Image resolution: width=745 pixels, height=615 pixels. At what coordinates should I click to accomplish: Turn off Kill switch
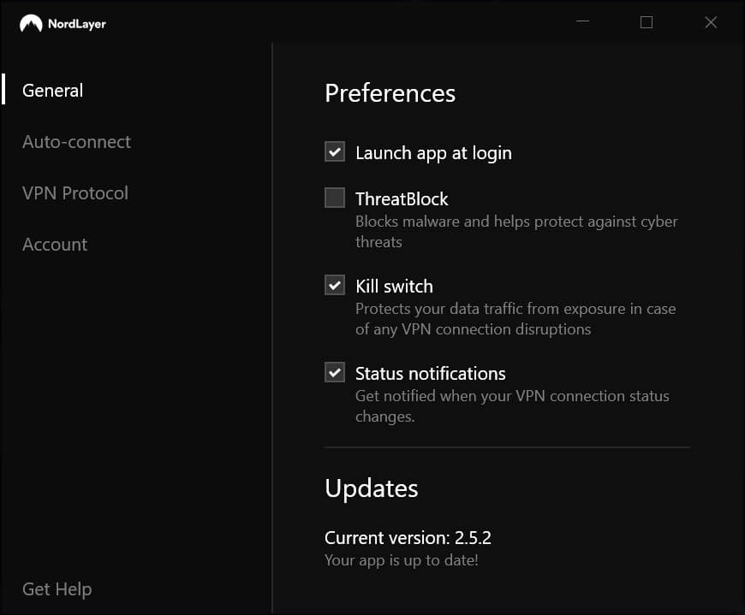334,285
